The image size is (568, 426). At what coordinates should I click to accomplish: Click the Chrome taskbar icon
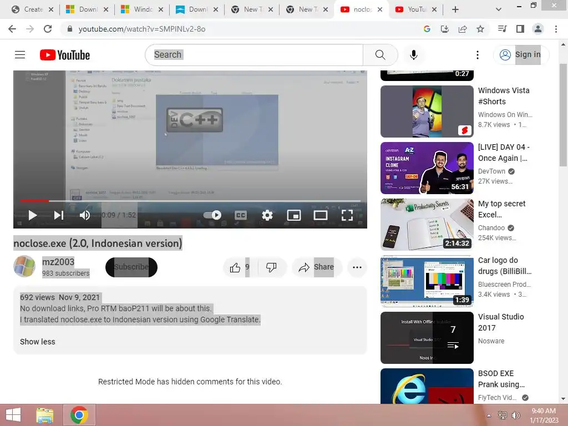(79, 415)
